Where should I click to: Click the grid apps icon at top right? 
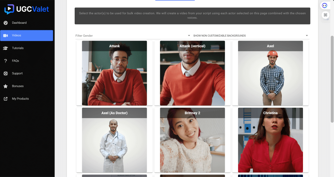point(325,15)
